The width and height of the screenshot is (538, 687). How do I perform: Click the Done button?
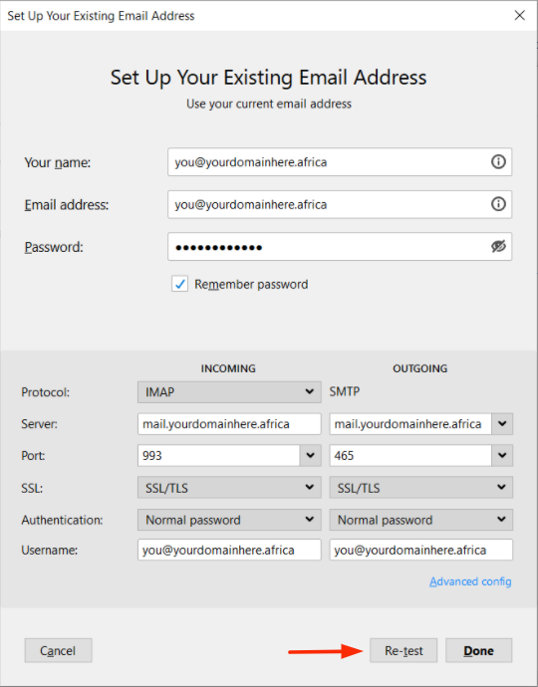tap(479, 650)
